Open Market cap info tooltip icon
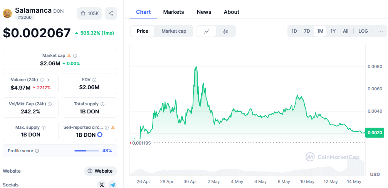 point(75,56)
